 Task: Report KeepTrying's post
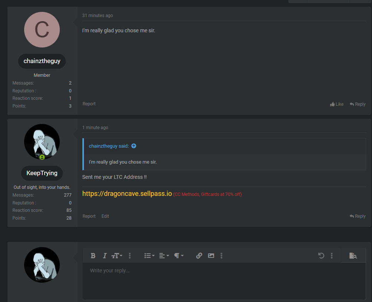click(x=89, y=216)
